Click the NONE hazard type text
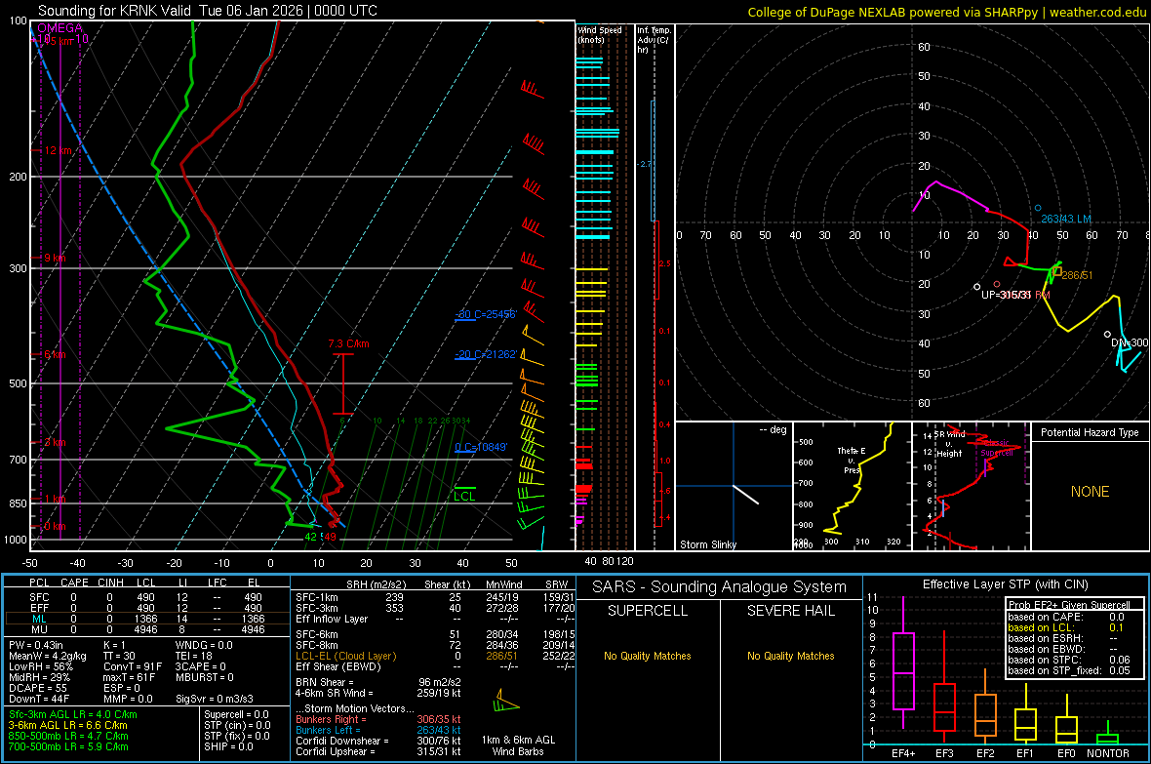The image size is (1151, 764). point(1090,492)
